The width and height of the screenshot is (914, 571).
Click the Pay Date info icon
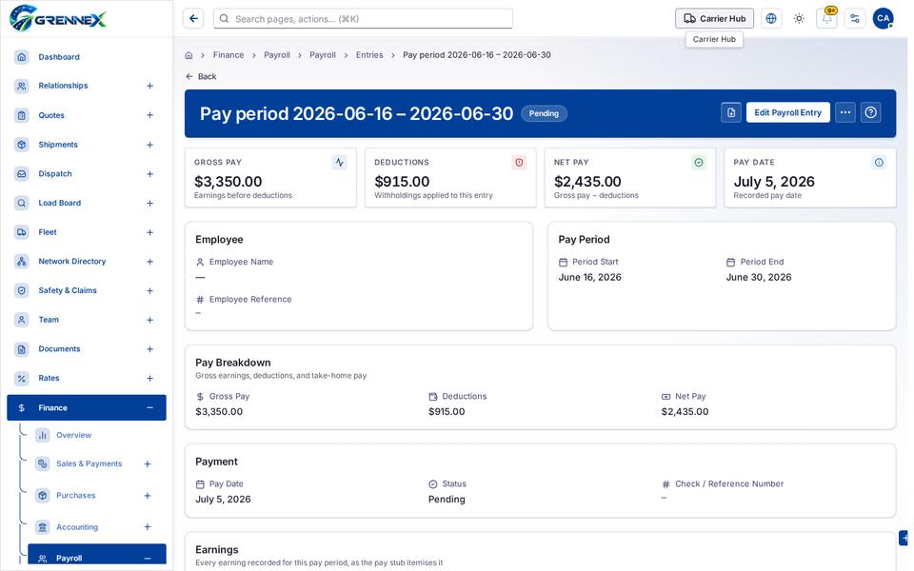[879, 163]
